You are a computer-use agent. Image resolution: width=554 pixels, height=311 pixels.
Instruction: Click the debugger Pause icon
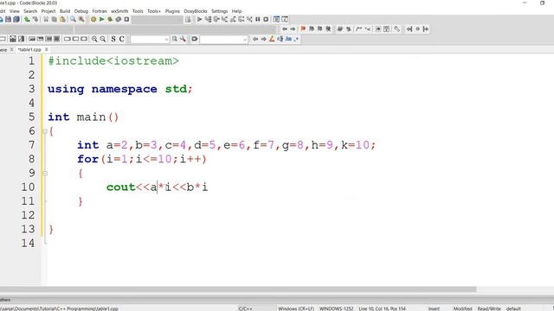[x=258, y=19]
